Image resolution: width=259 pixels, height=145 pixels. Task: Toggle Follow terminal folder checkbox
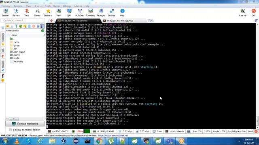tap(10, 130)
